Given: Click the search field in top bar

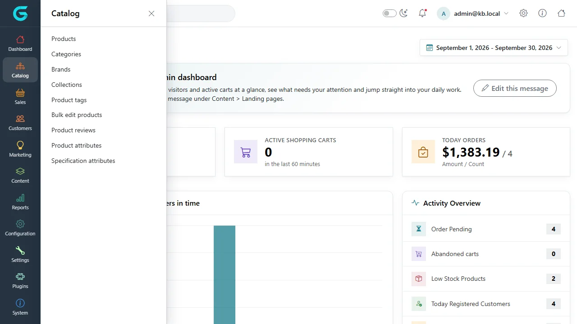Looking at the screenshot, I should point(201,13).
